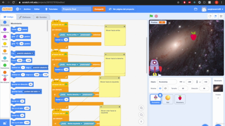Open serginavarro26 account menu
Viewport: 225px width, 126px height.
tap(212, 9)
